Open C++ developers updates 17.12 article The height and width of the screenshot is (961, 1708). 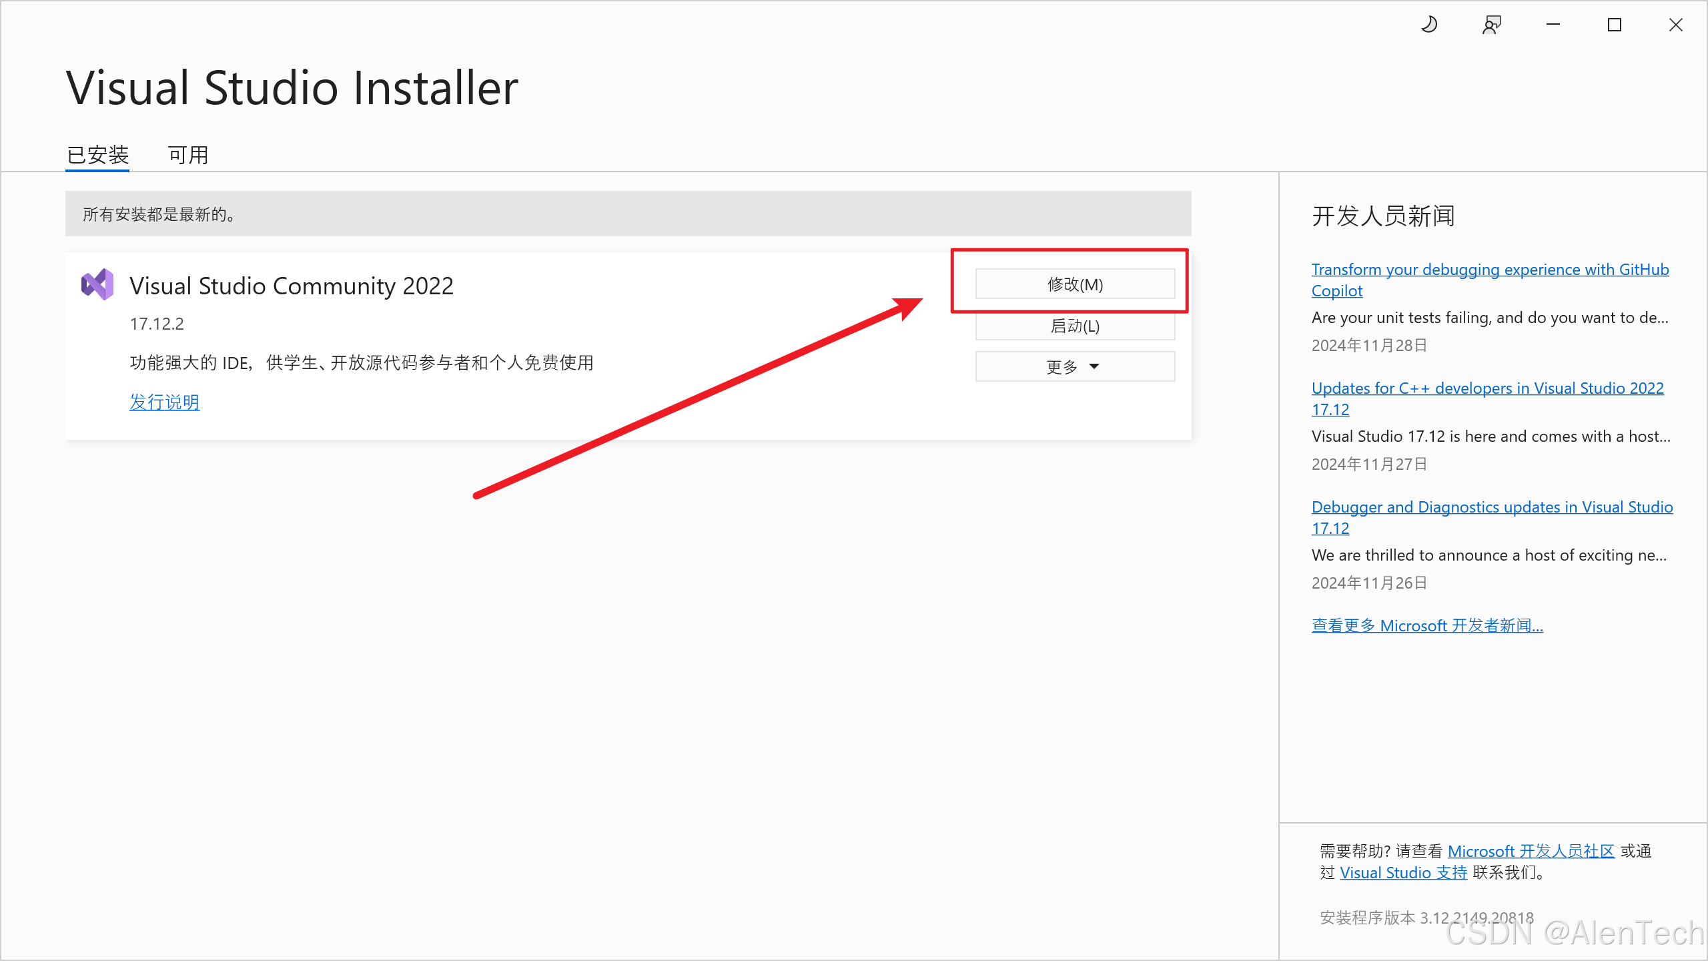(1487, 388)
